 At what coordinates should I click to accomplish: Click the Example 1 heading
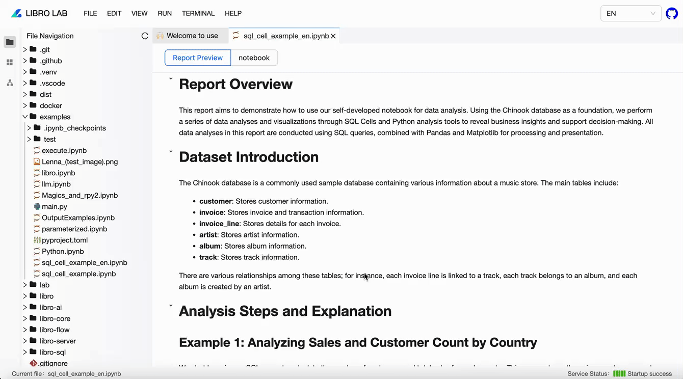[x=358, y=342]
